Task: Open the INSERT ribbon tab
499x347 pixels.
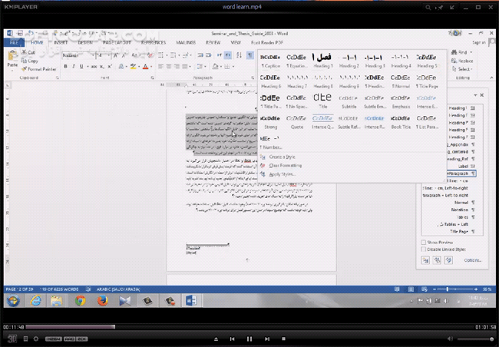Action: pyautogui.click(x=61, y=43)
